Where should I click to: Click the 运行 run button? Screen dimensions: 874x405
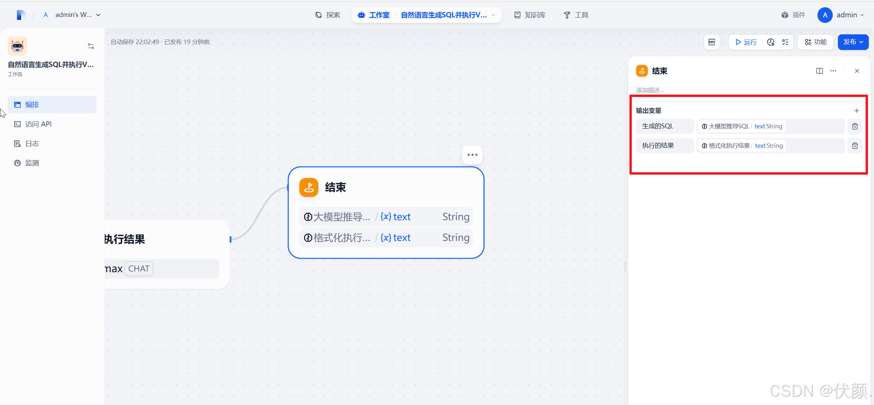click(746, 42)
